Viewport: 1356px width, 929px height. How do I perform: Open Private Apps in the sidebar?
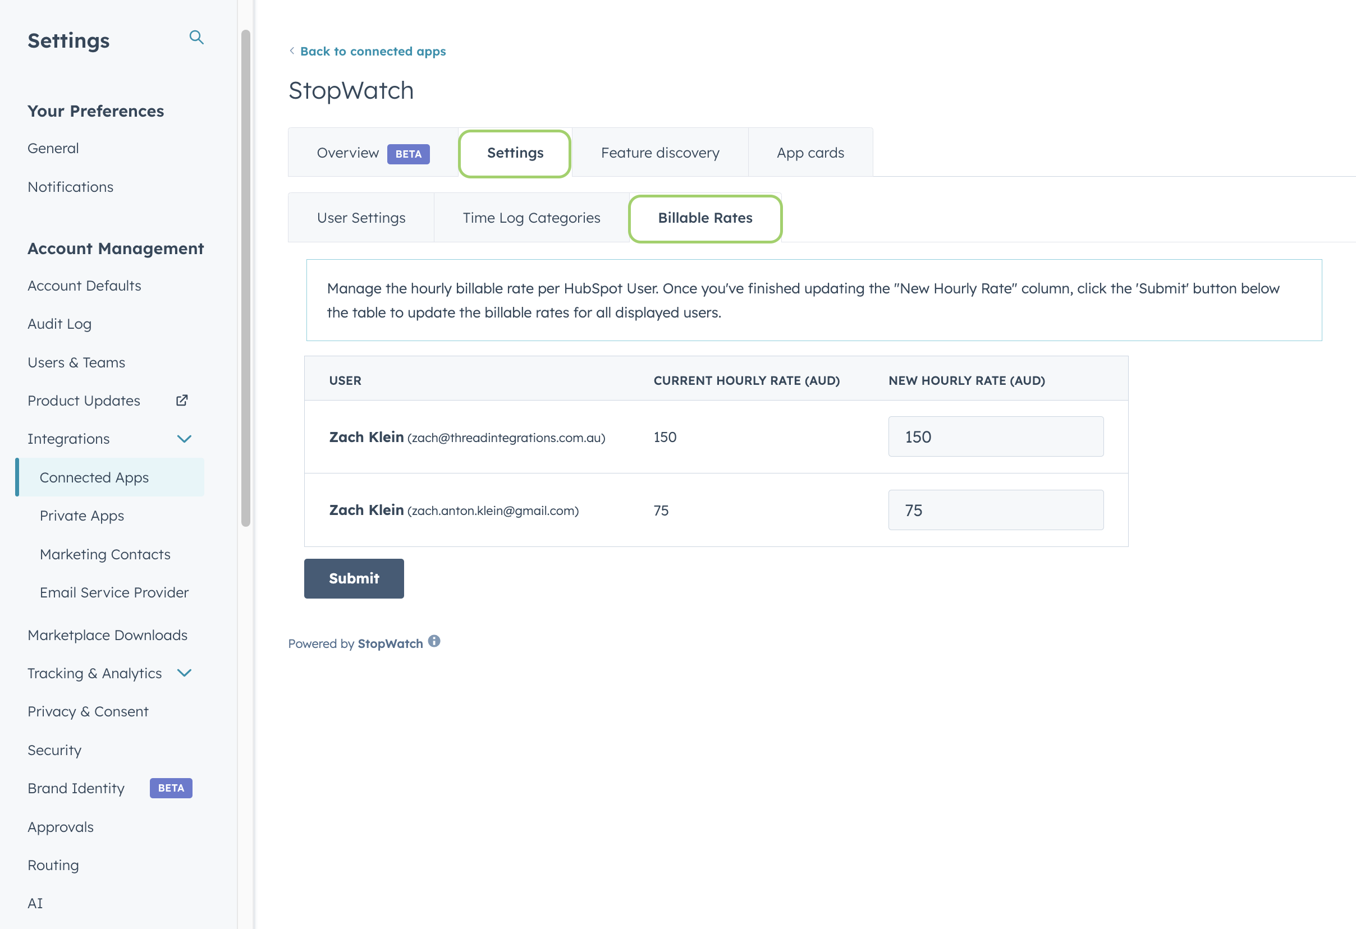pos(82,516)
